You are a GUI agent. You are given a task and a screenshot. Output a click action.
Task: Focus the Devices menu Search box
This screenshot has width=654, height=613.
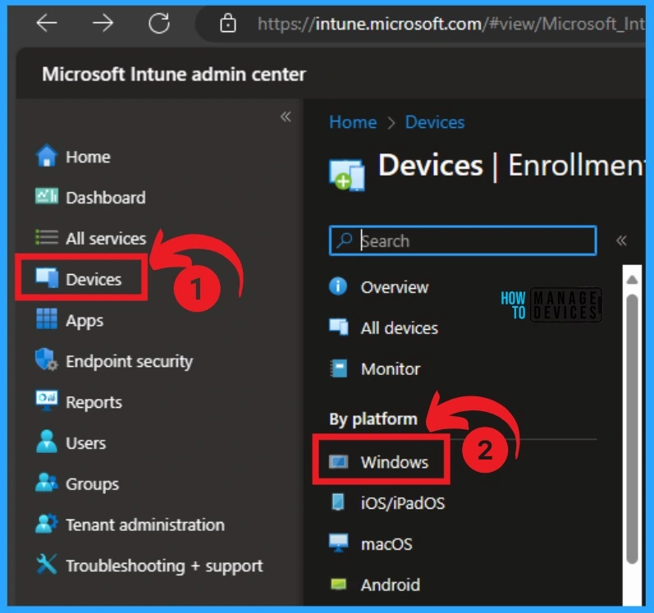pyautogui.click(x=463, y=240)
